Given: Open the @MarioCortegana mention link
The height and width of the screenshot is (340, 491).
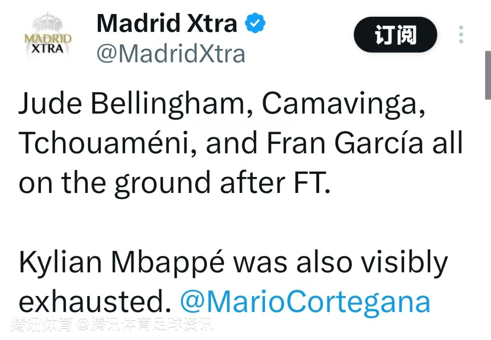Looking at the screenshot, I should click(305, 302).
